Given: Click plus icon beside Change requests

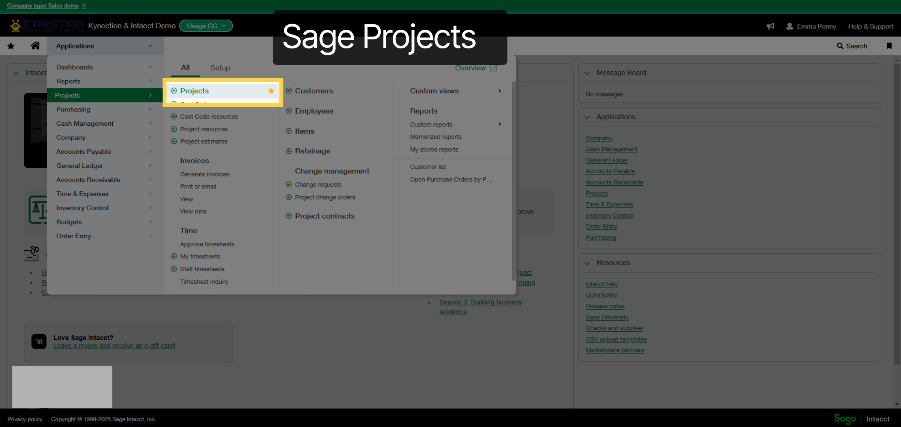Looking at the screenshot, I should tap(289, 185).
